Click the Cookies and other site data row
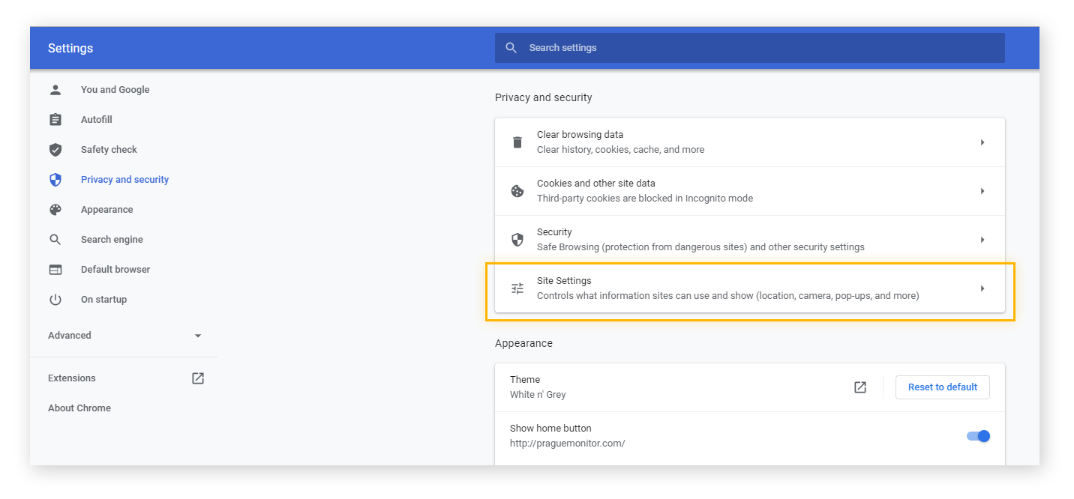 click(750, 190)
